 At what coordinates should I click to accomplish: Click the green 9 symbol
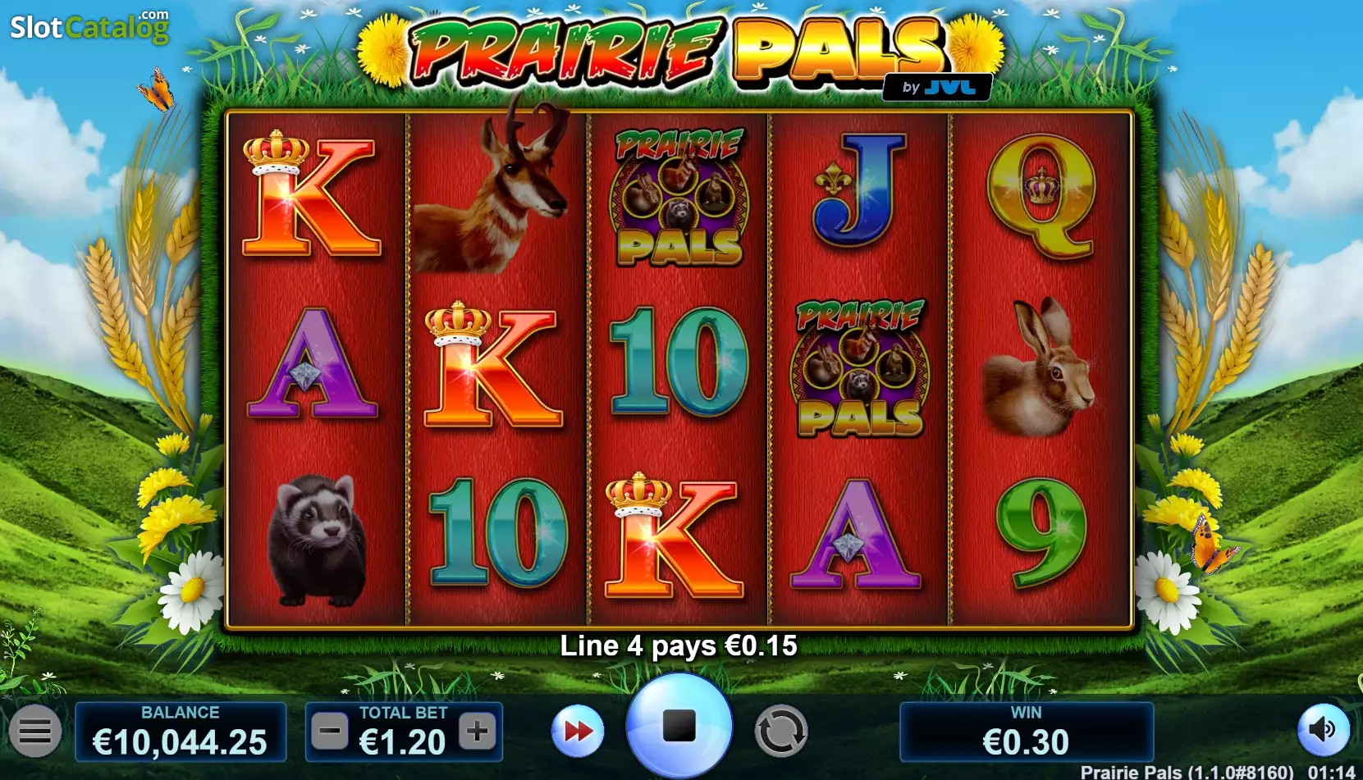pyautogui.click(x=1041, y=534)
